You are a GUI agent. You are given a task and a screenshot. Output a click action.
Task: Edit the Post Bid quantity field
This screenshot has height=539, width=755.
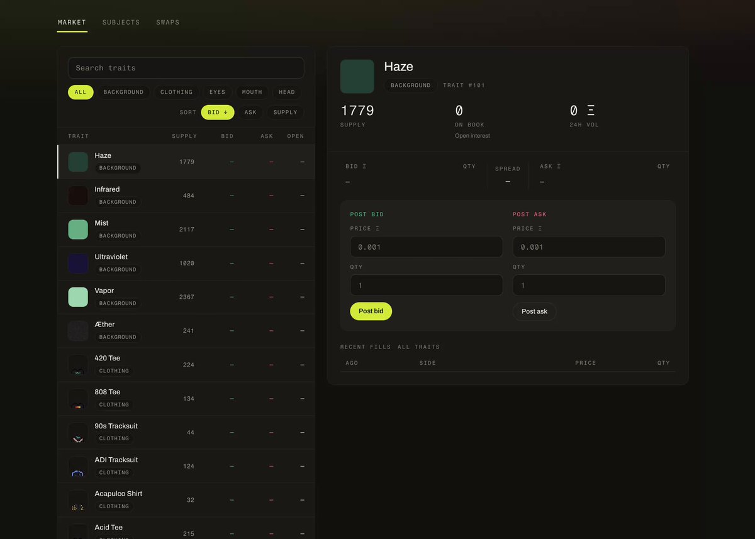coord(427,286)
